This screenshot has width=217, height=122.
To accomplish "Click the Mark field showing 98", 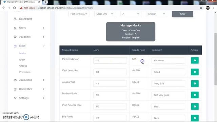I will pos(110,95).
